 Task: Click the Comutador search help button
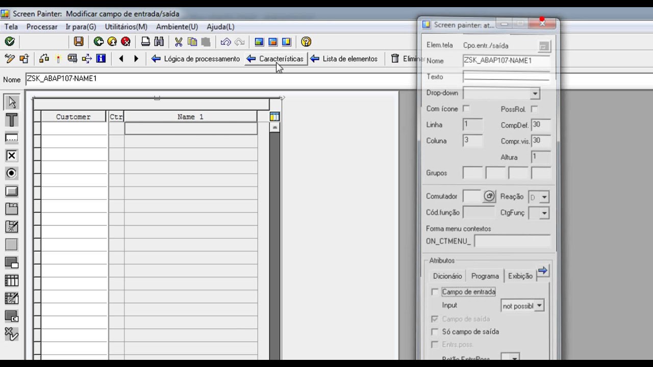click(489, 196)
